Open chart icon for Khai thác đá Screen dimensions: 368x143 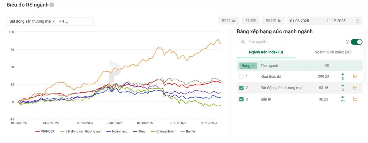click(355, 76)
